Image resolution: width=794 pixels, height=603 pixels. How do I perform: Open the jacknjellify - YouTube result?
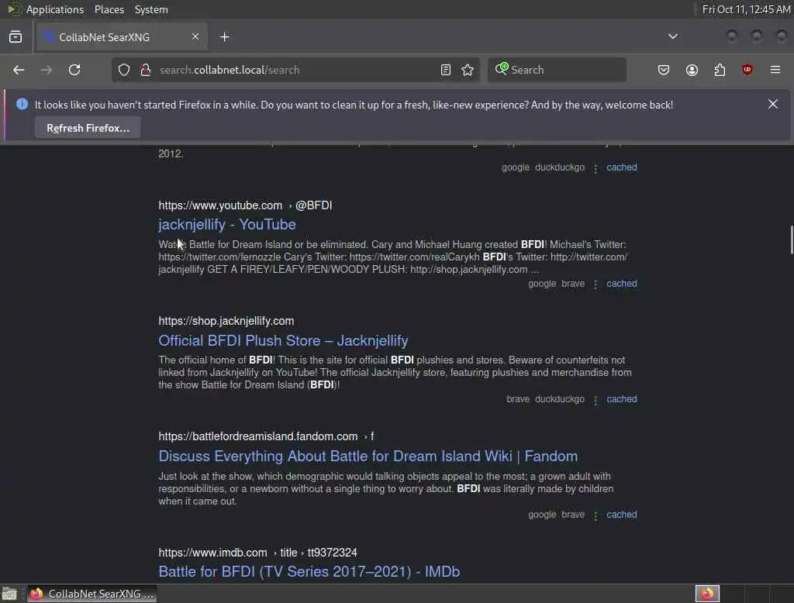227,224
